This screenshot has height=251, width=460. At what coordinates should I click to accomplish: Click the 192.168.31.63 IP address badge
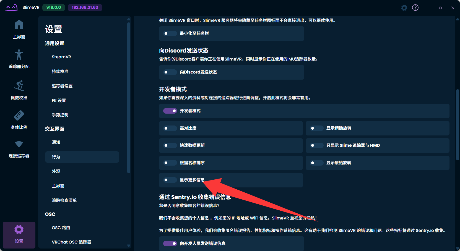(85, 7)
